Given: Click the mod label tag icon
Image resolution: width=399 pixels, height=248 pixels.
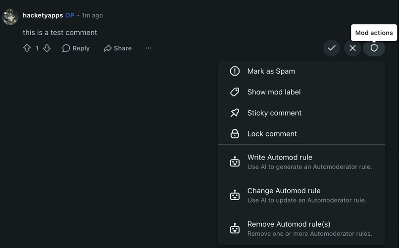Looking at the screenshot, I should point(235,92).
